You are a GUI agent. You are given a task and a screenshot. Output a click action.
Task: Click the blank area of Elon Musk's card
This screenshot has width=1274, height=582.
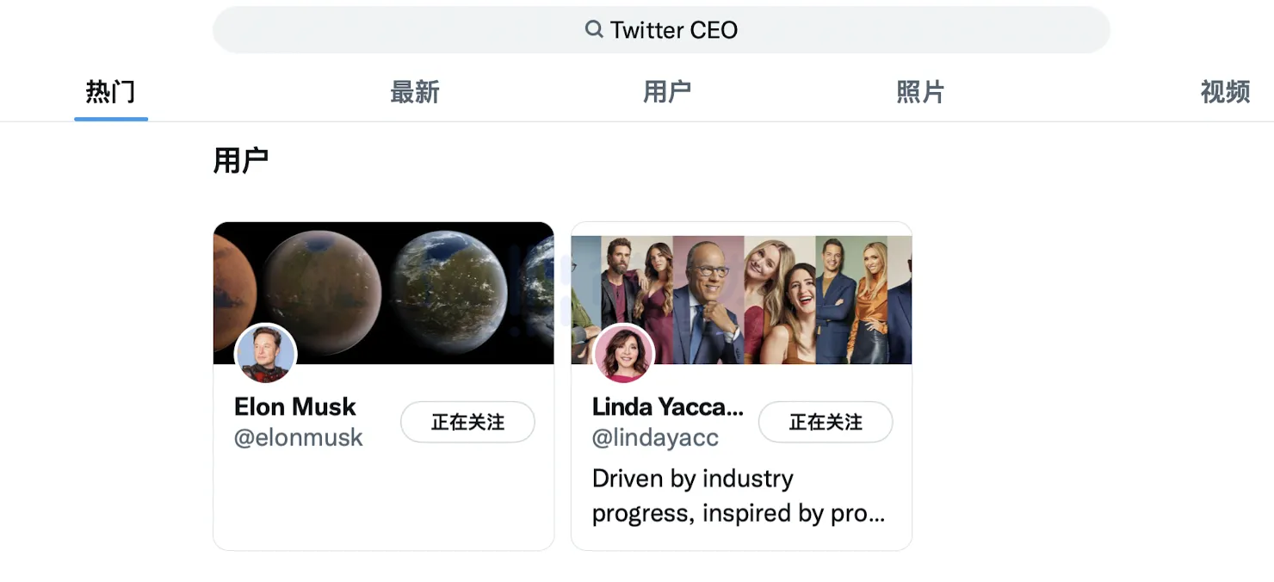coord(383,504)
